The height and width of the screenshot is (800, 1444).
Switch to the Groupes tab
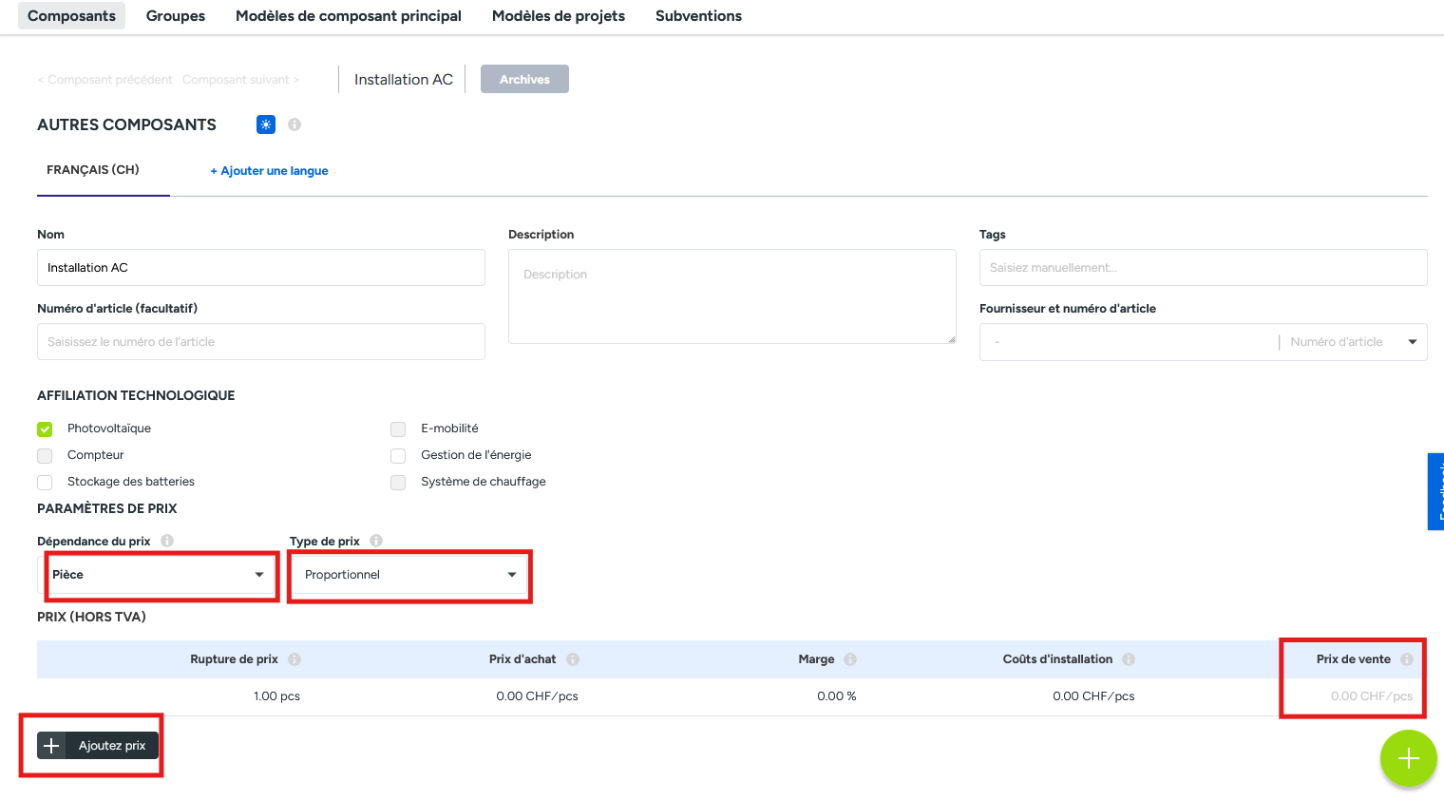(x=176, y=16)
